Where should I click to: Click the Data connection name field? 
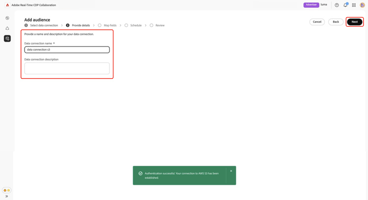(x=67, y=50)
